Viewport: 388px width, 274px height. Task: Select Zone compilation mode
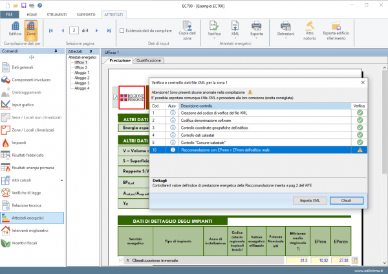(x=31, y=30)
